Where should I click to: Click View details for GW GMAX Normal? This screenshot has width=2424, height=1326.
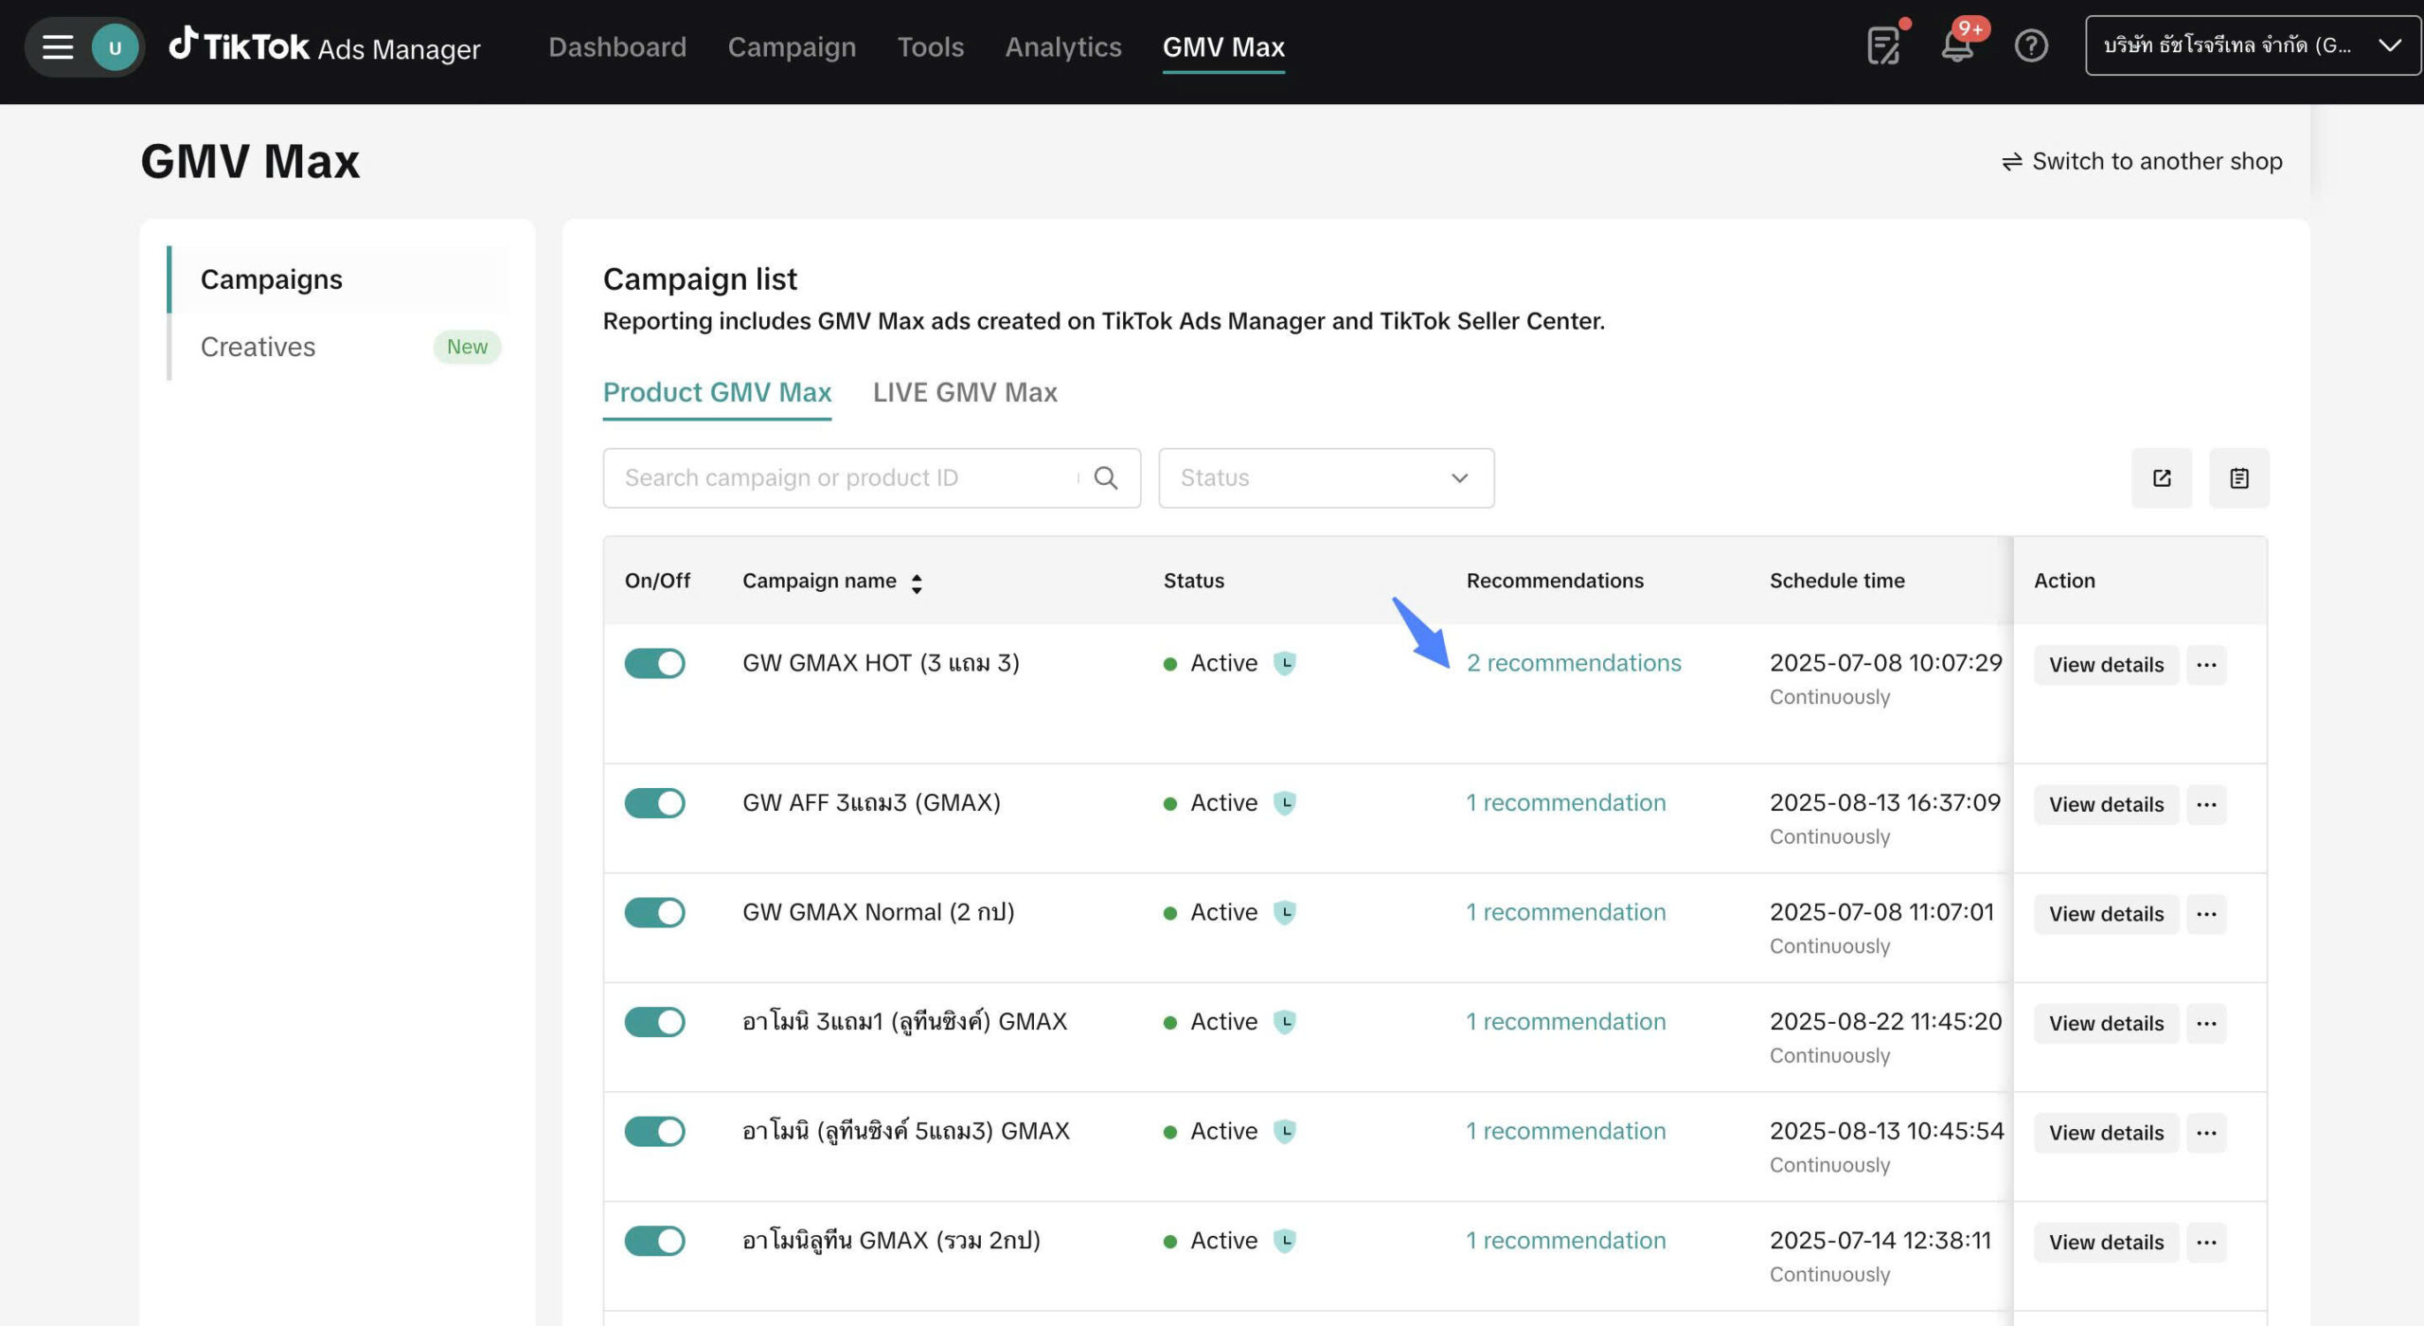2106,914
